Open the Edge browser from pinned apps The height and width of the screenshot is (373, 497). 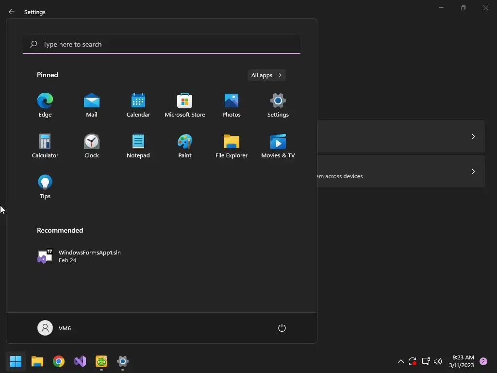coord(45,105)
